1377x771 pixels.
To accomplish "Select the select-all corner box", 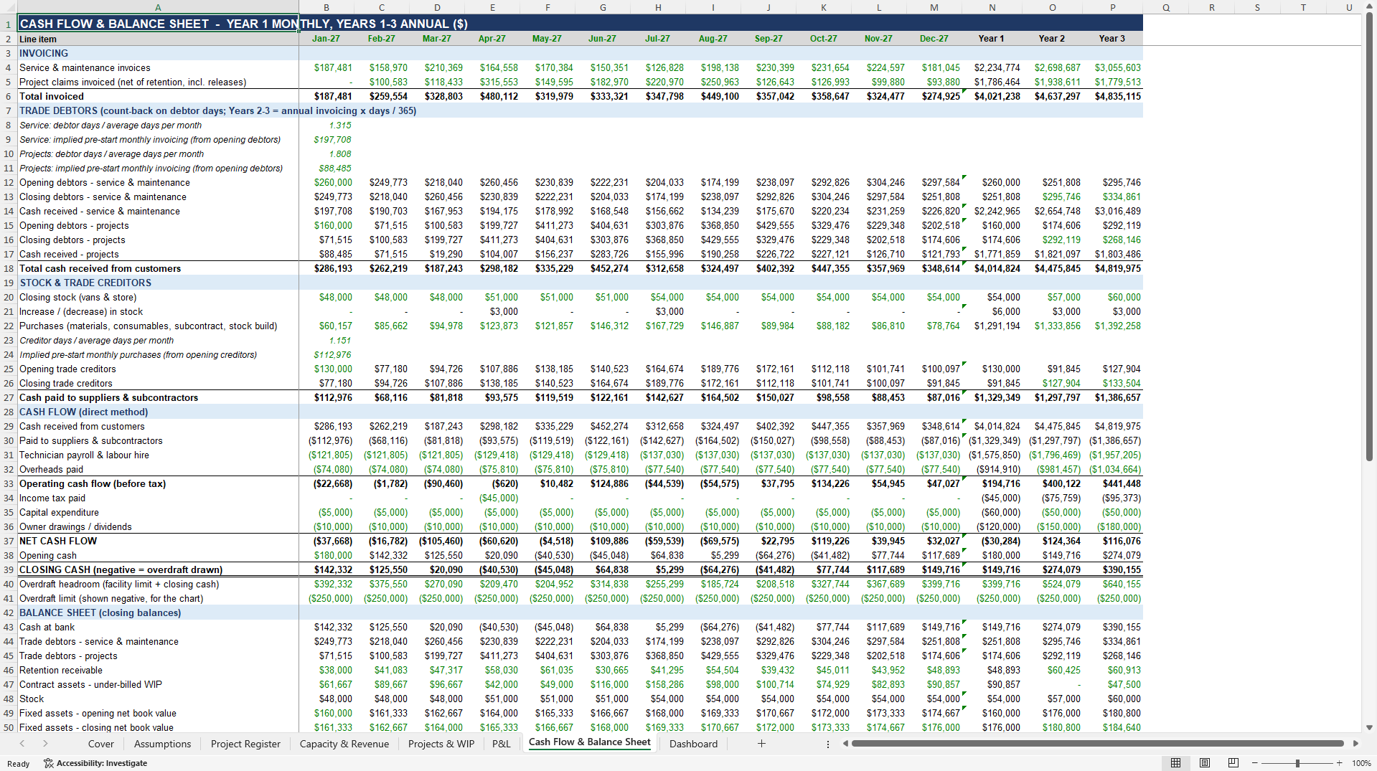I will [9, 7].
